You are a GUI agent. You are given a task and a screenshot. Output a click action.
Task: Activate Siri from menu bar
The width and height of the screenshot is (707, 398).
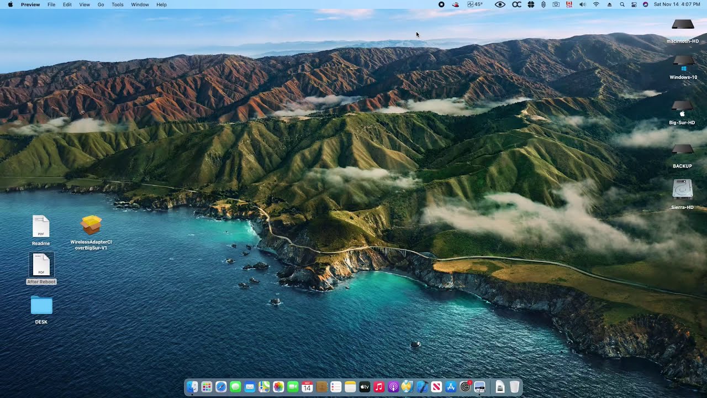(646, 4)
